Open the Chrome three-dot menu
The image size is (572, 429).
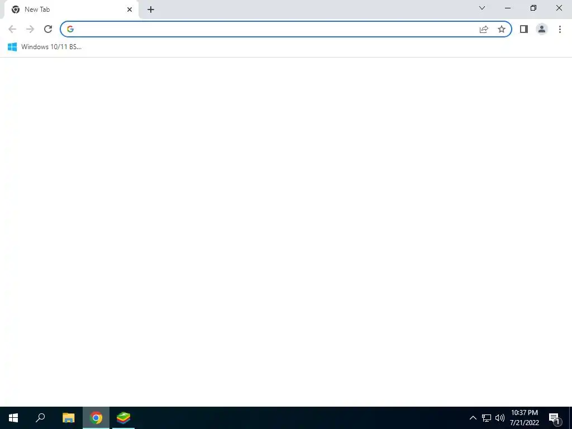click(x=560, y=29)
